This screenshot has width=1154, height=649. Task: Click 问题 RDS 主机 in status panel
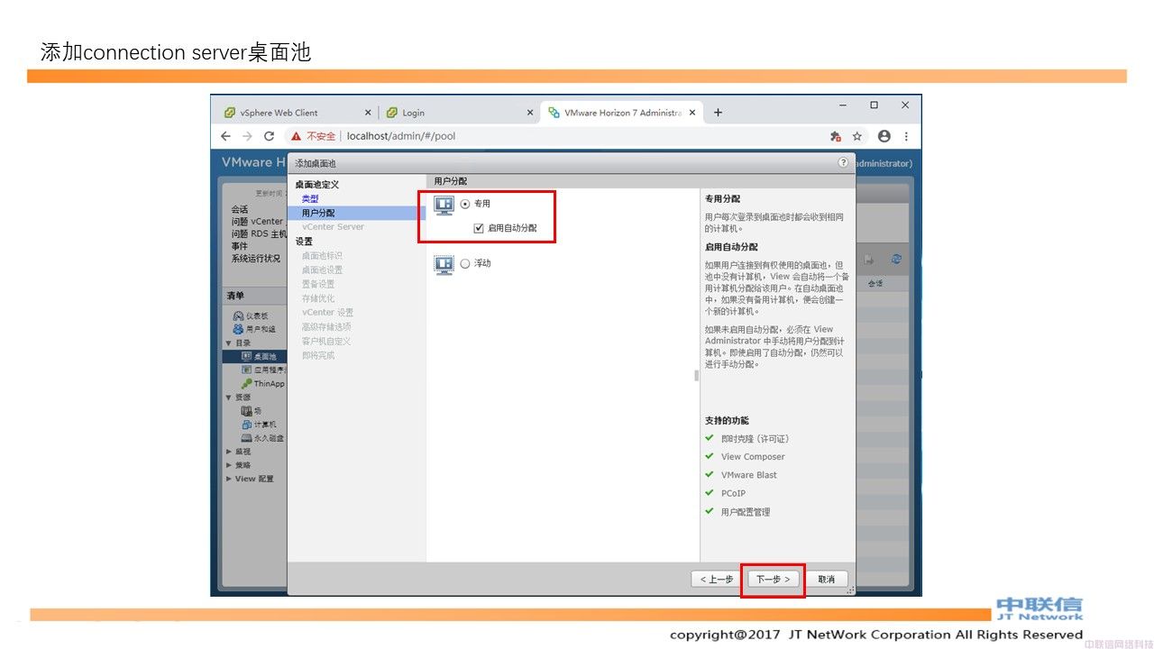[259, 233]
